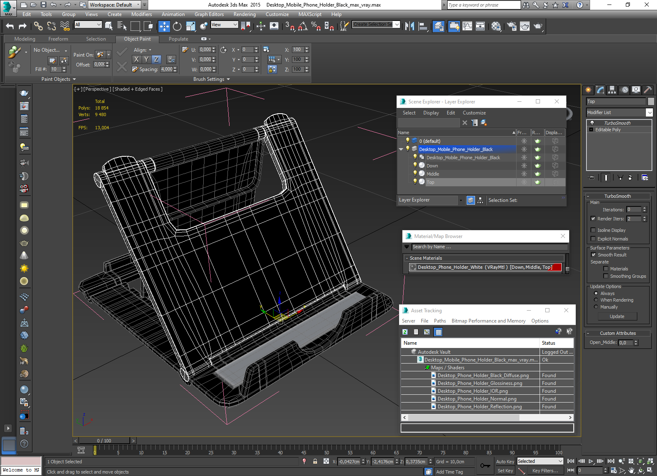The width and height of the screenshot is (657, 476).
Task: Open the Modifier List dropdown
Action: click(x=649, y=112)
